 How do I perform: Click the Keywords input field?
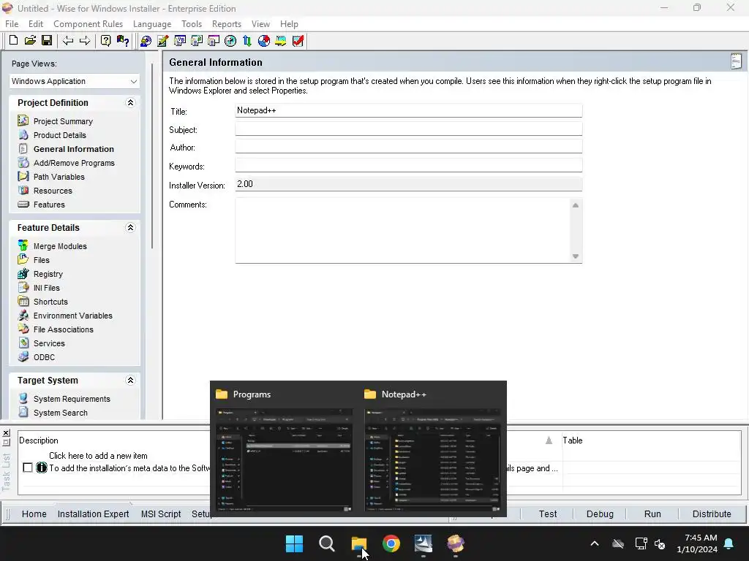pyautogui.click(x=408, y=166)
